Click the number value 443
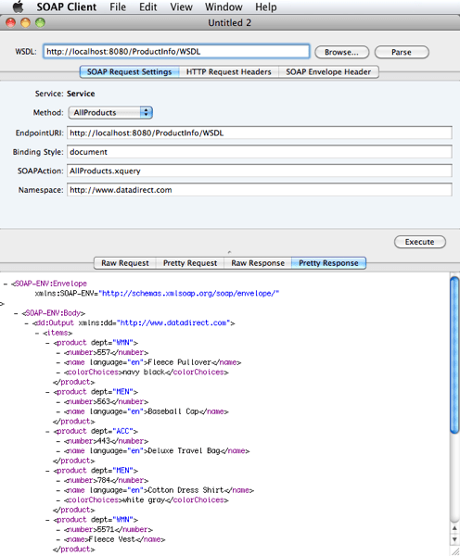Viewport: 460px width, 556px height. [103, 441]
